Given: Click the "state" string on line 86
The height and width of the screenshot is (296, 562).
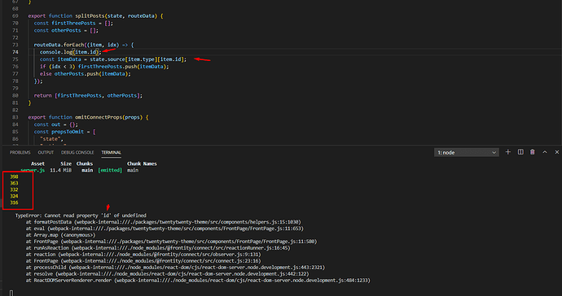Looking at the screenshot, I should pyautogui.click(x=51, y=139).
